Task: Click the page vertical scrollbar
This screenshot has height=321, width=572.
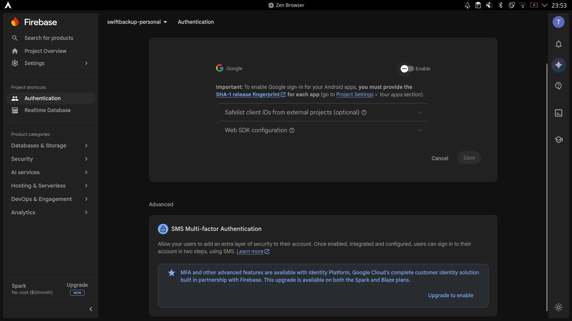Action: pyautogui.click(x=547, y=187)
